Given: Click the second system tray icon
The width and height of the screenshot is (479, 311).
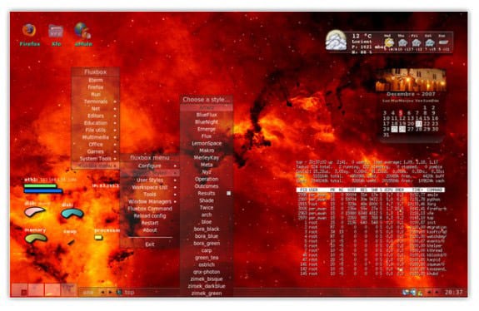Looking at the screenshot, I should click(x=413, y=293).
